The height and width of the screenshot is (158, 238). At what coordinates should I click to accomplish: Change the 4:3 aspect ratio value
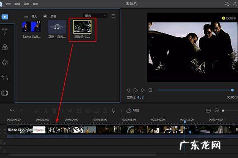[141, 97]
